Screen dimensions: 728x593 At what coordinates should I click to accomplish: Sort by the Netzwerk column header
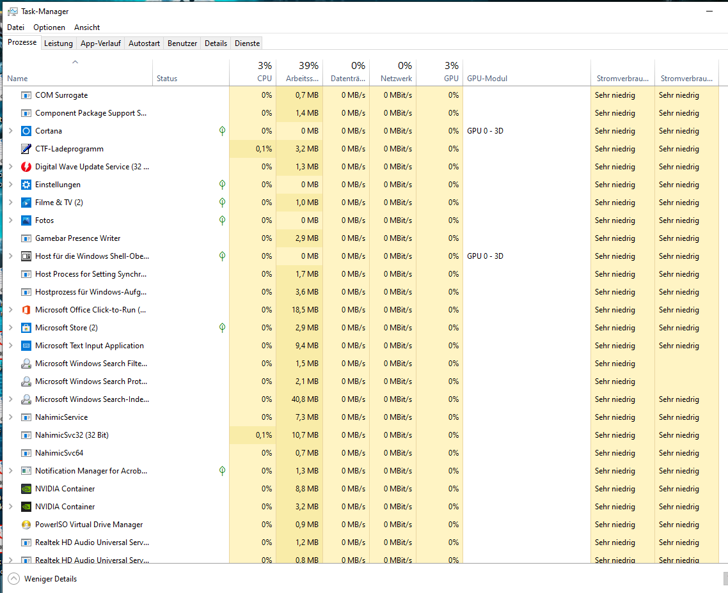(x=393, y=72)
